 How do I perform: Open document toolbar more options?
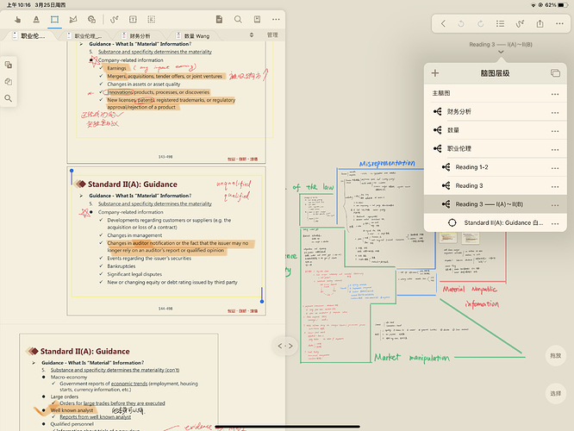tap(276, 20)
